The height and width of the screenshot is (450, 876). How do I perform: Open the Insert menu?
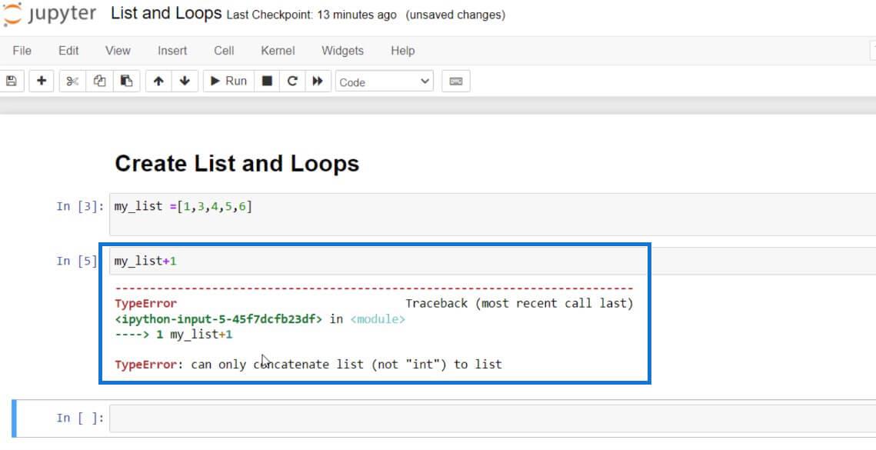[172, 51]
